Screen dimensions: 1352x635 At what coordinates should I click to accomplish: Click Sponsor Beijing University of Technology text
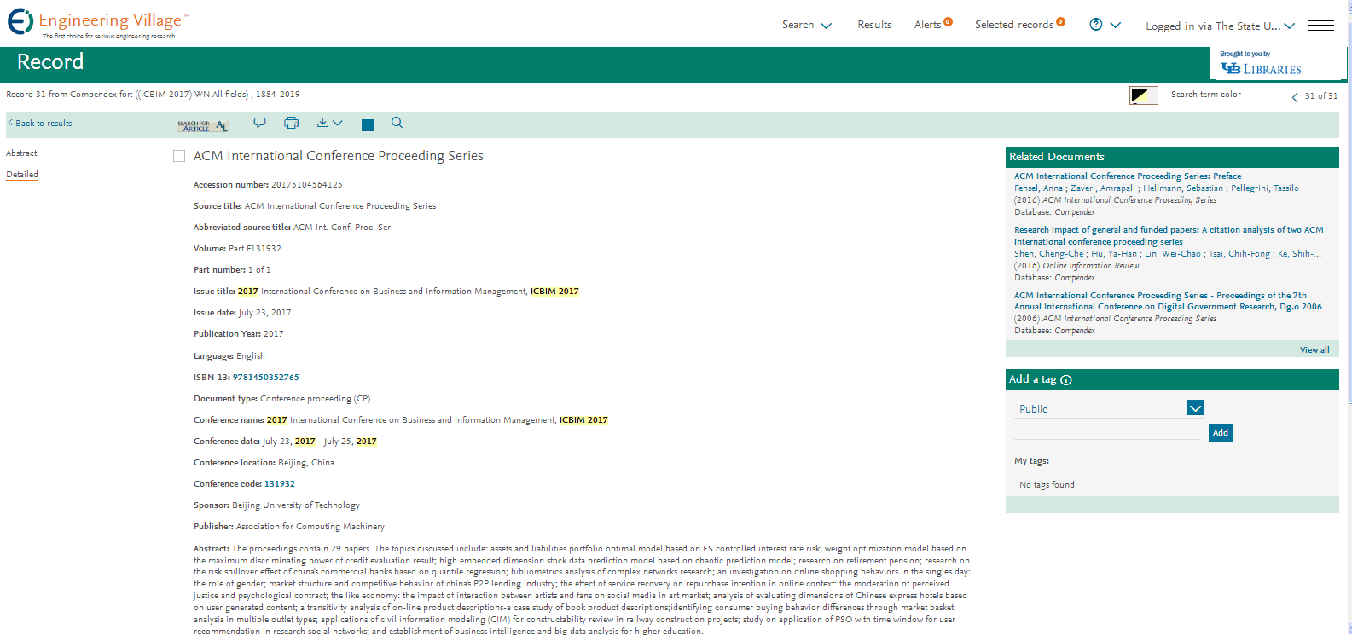(296, 505)
